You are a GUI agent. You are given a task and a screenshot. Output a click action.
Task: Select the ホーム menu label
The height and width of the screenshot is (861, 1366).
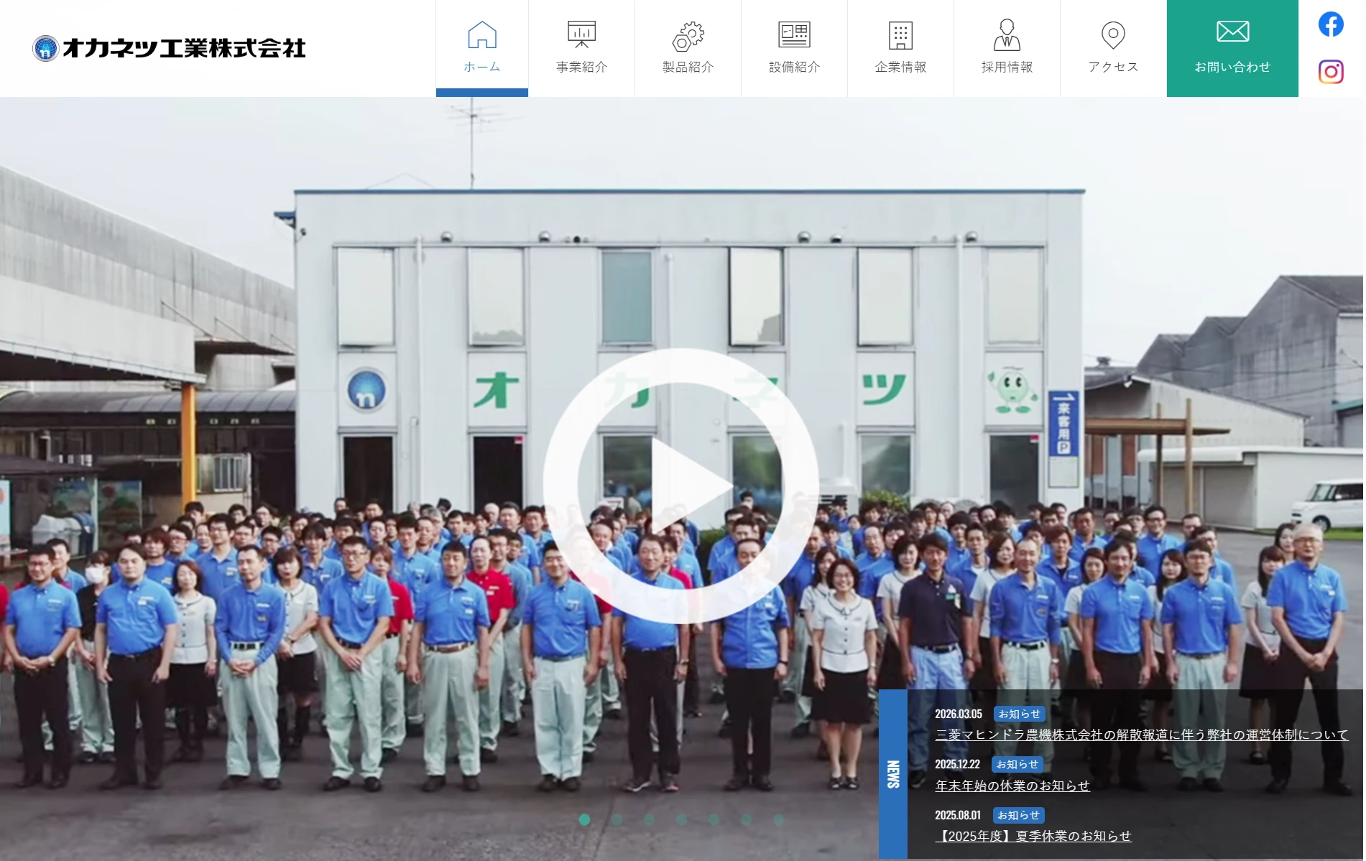[481, 67]
